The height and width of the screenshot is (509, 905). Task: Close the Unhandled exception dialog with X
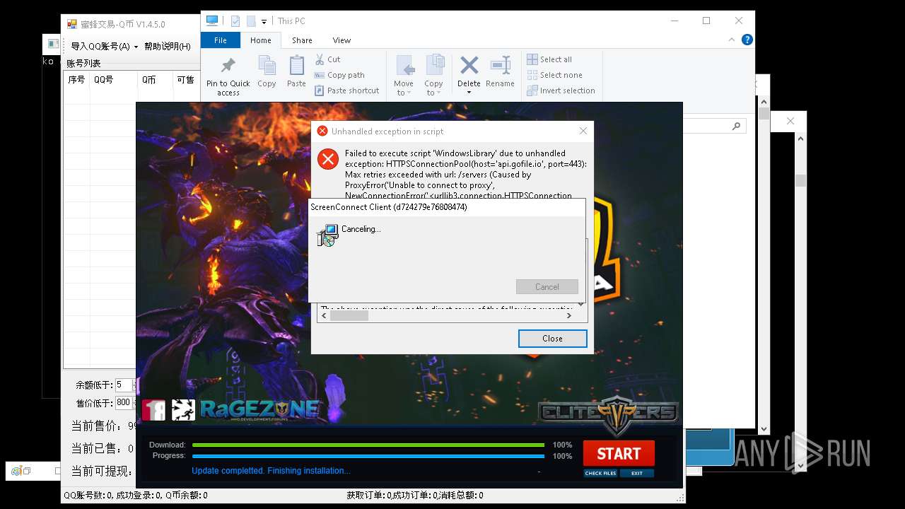point(583,131)
